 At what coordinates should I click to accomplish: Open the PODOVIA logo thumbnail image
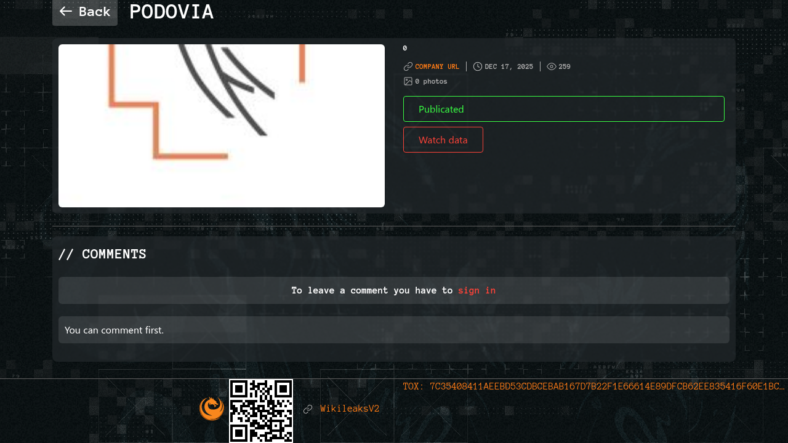coord(222,126)
